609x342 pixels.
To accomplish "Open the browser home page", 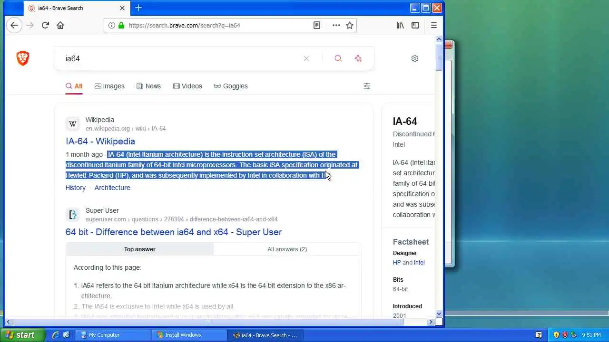I will point(60,25).
